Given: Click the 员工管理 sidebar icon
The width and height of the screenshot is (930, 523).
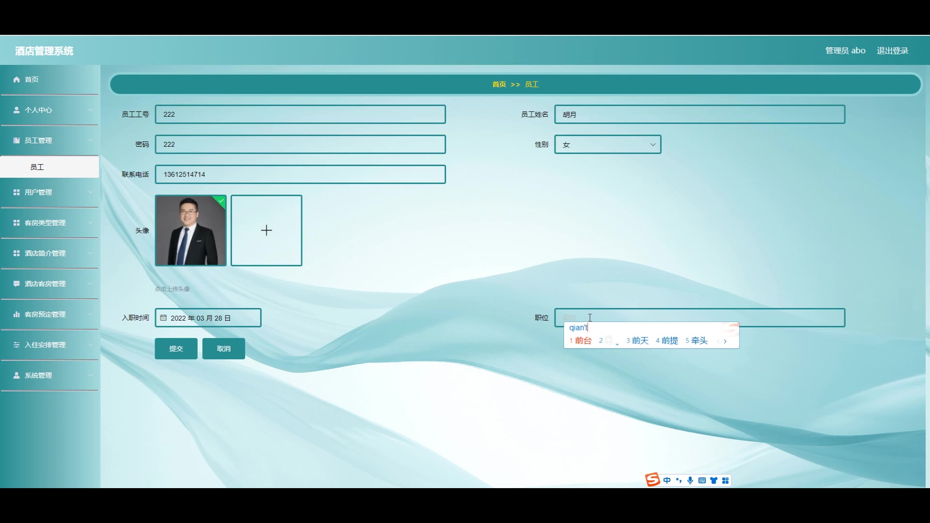Looking at the screenshot, I should point(16,140).
